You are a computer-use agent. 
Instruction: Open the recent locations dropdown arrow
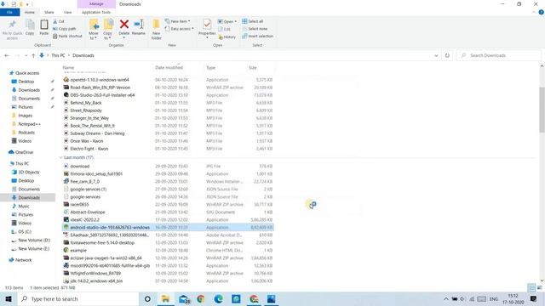[x=26, y=55]
